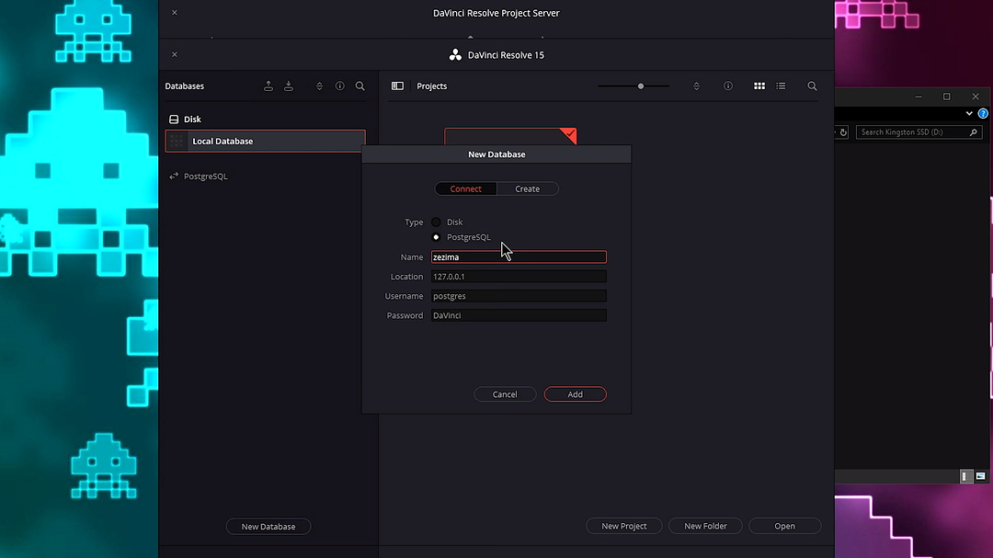The image size is (993, 558).
Task: Switch projects to thumbnail grid view
Action: pyautogui.click(x=759, y=86)
